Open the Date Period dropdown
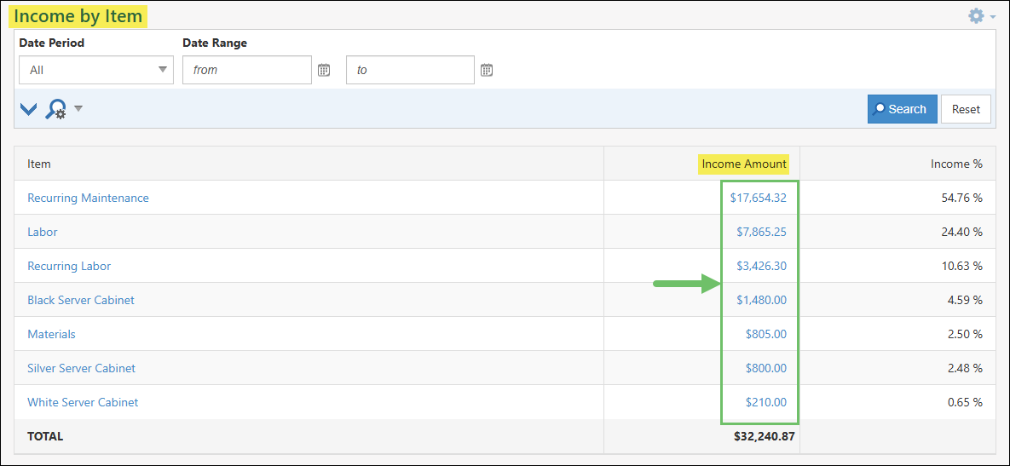Image resolution: width=1010 pixels, height=466 pixels. (96, 70)
